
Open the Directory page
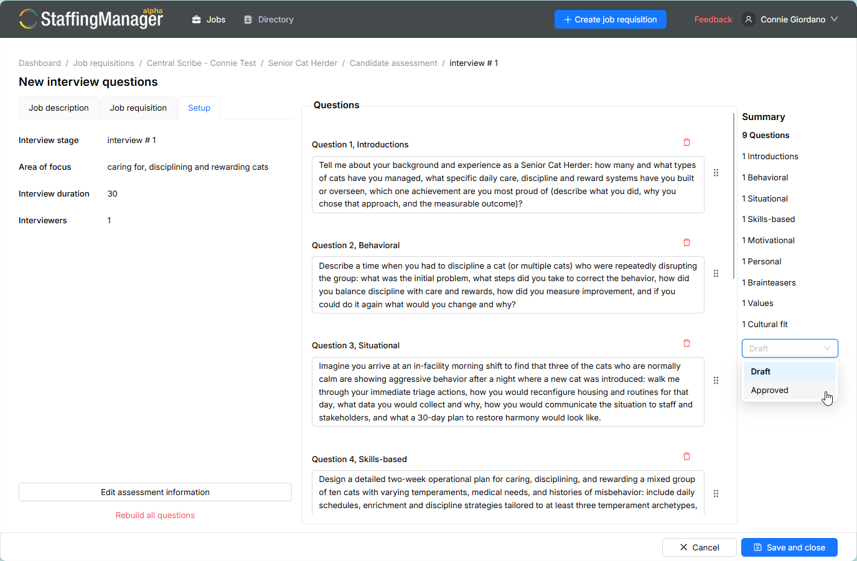(x=268, y=19)
